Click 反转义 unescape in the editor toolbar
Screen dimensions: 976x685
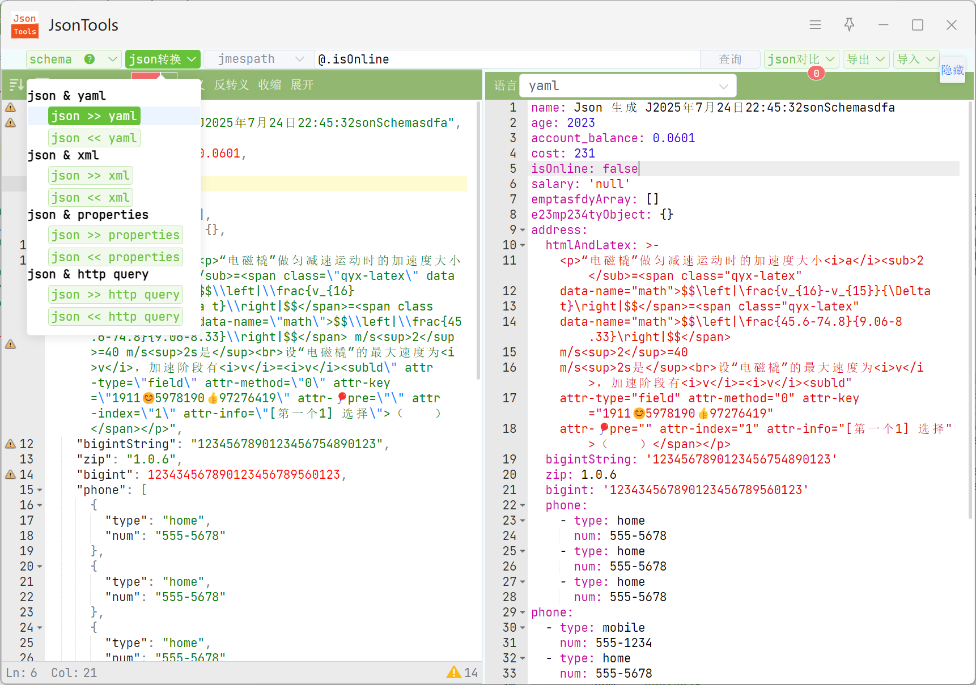coord(231,85)
